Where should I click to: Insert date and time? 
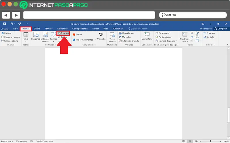click(197, 37)
